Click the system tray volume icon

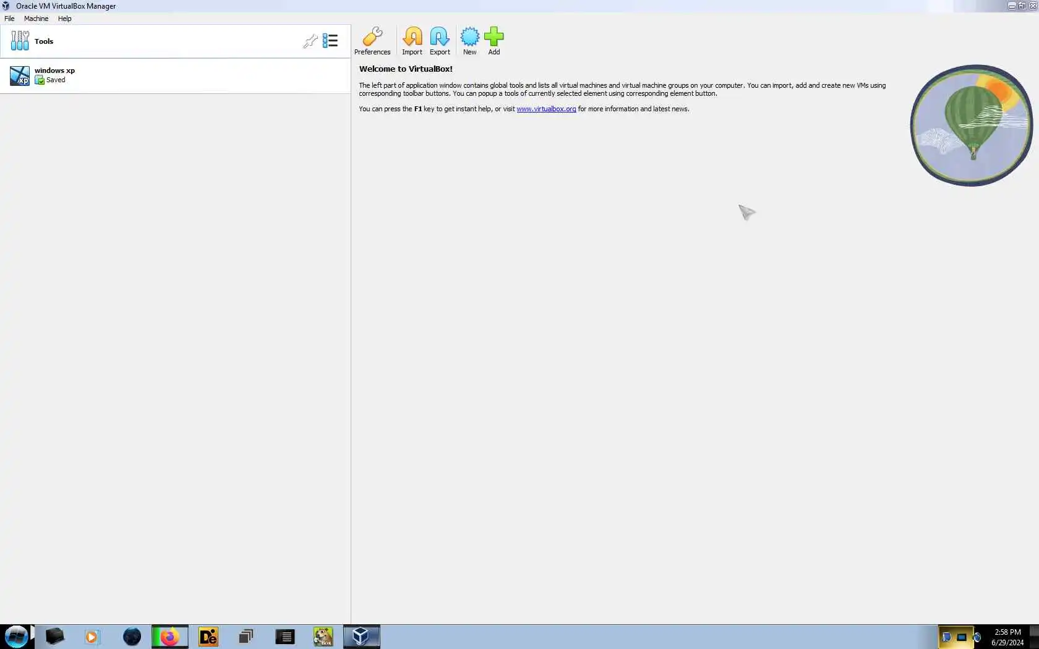[x=977, y=637]
